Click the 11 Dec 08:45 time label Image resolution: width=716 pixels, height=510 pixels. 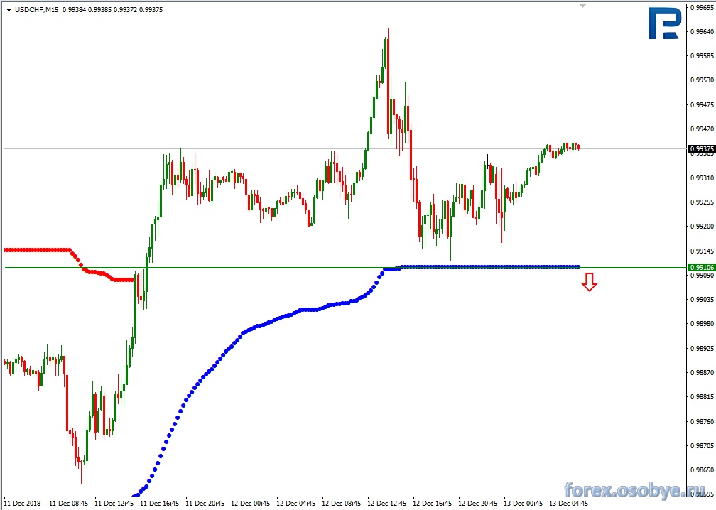pyautogui.click(x=68, y=504)
